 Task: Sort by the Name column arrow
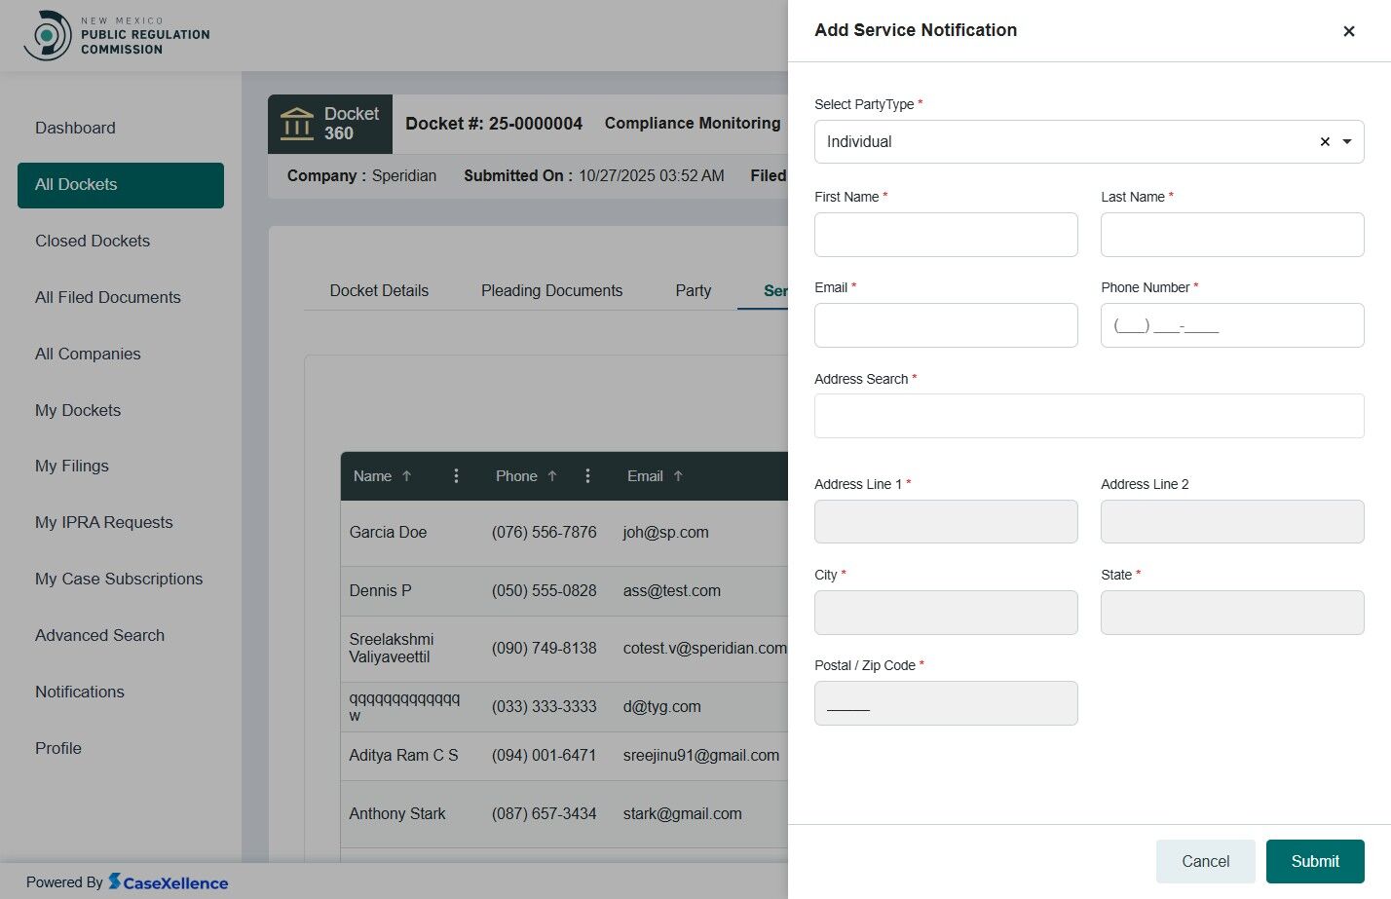(x=407, y=476)
